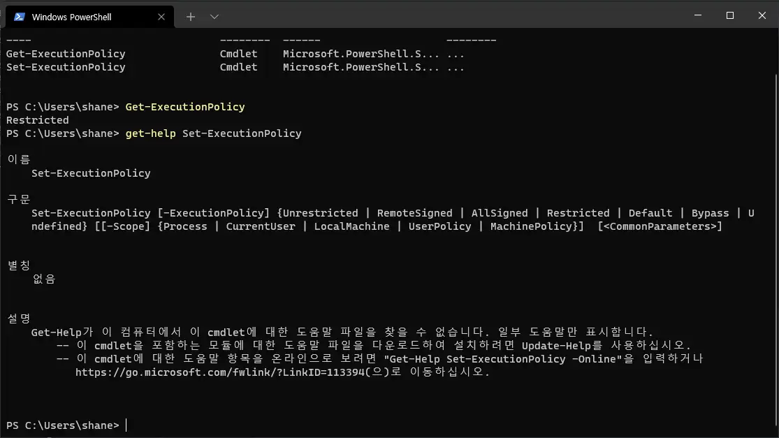Click the 'Update-Help' text in description
Screen dimensions: 779x438
point(556,346)
